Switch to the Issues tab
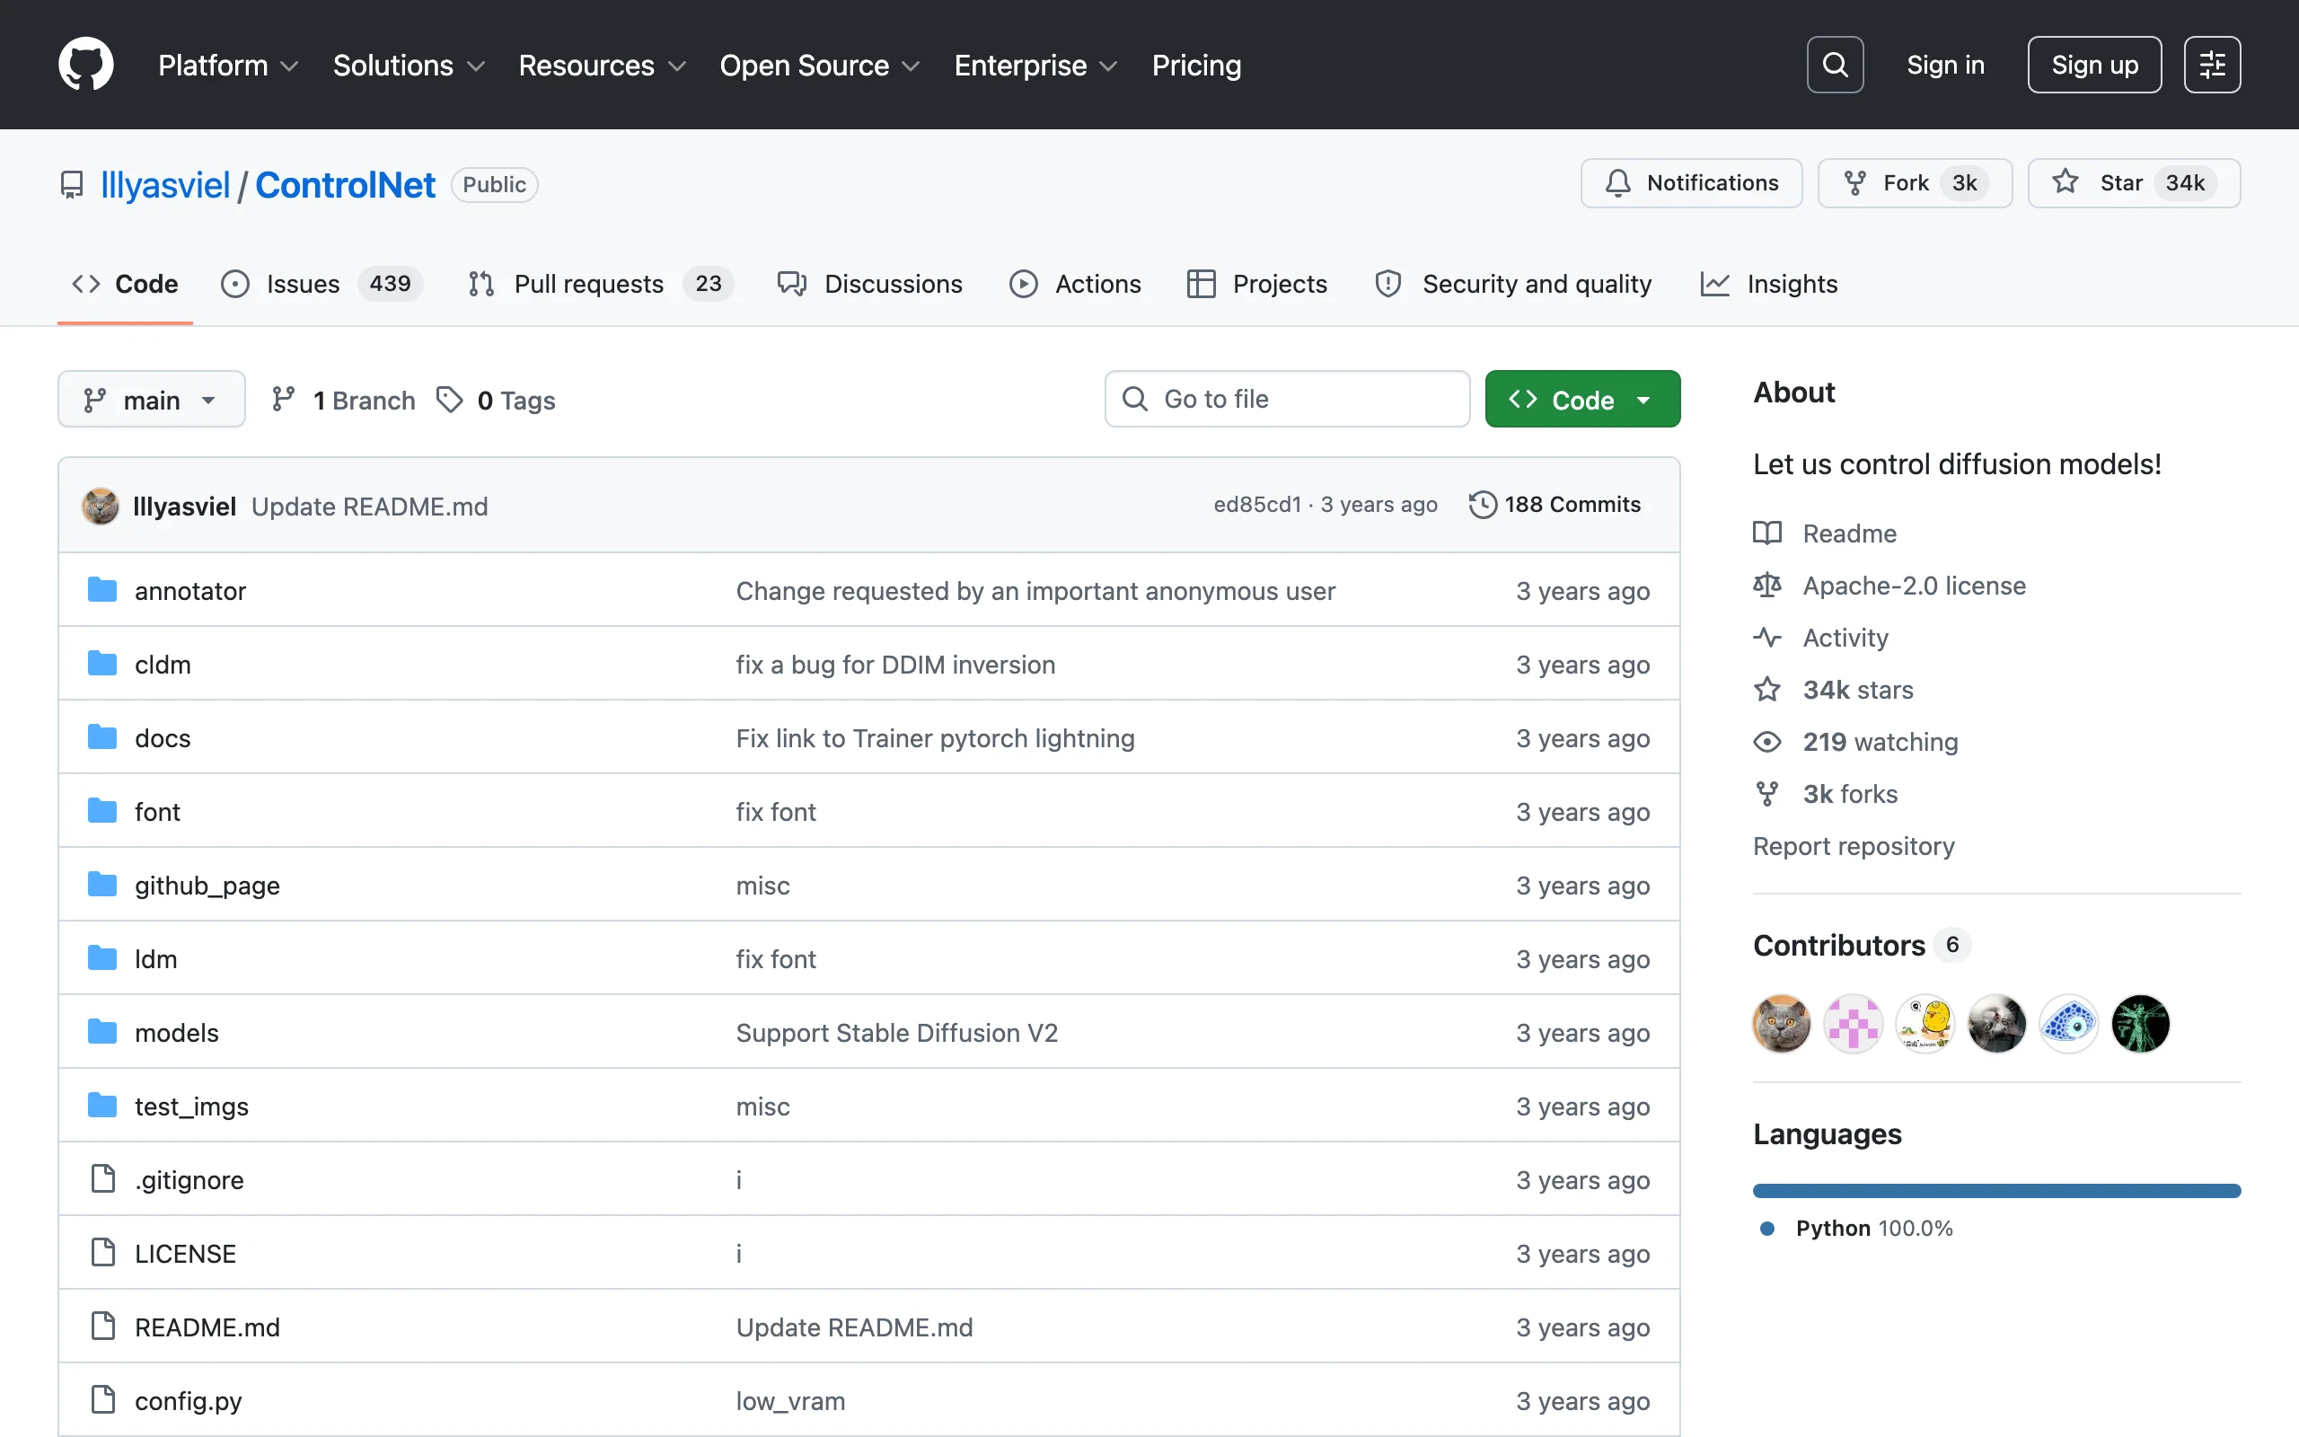 click(x=322, y=283)
